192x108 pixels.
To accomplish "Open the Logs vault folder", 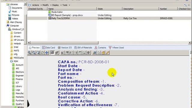I will click(x=16, y=90).
